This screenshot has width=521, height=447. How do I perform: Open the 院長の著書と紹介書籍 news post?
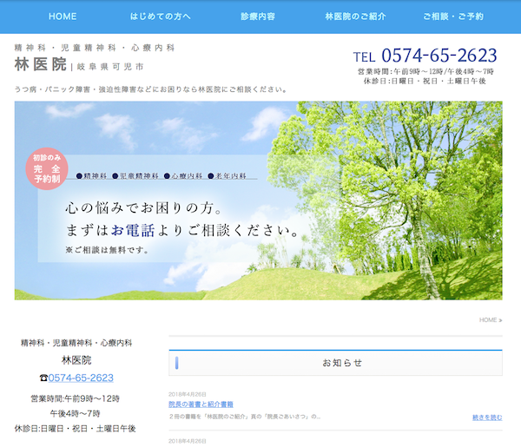(x=201, y=404)
